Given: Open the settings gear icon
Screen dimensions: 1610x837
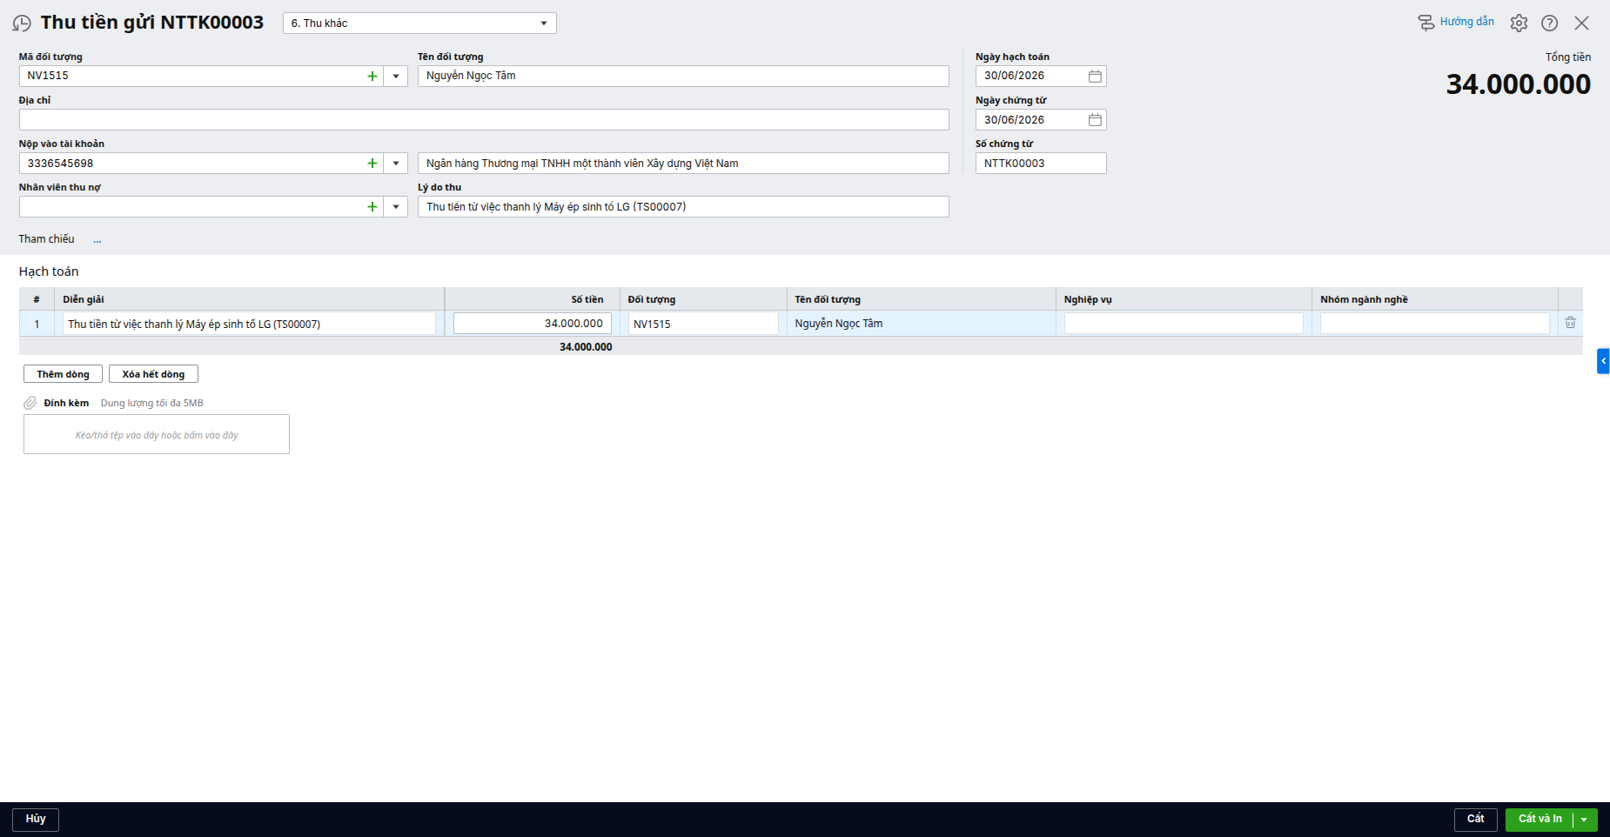Looking at the screenshot, I should [1519, 23].
